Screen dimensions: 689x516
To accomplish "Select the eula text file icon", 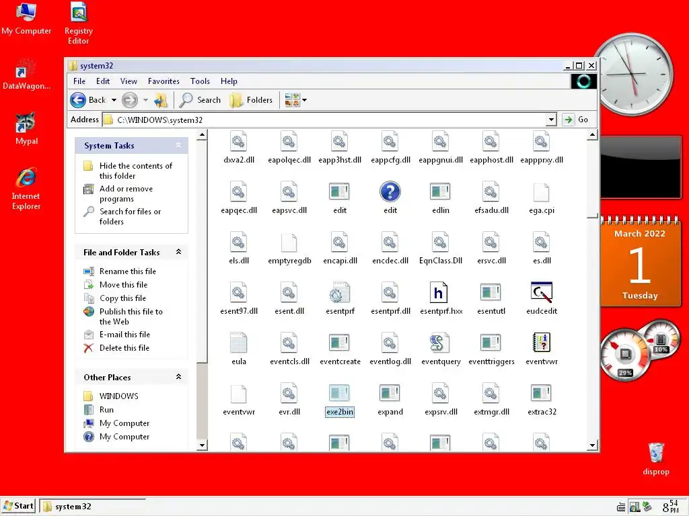I will click(x=239, y=343).
